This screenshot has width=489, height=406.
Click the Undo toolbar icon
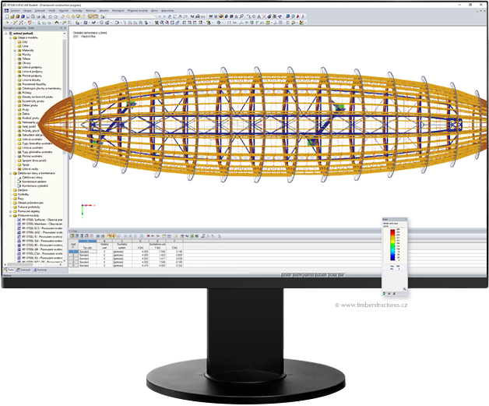click(x=51, y=16)
